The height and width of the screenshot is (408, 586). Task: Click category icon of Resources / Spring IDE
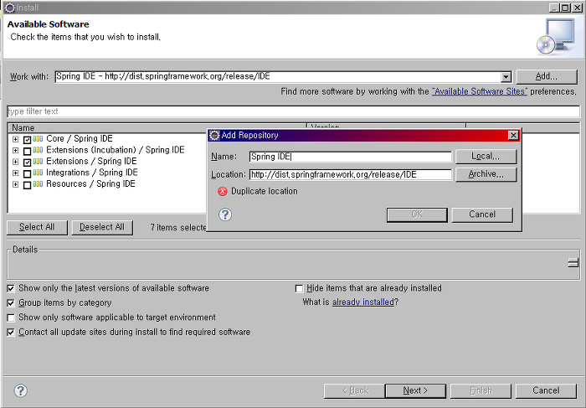coord(39,184)
